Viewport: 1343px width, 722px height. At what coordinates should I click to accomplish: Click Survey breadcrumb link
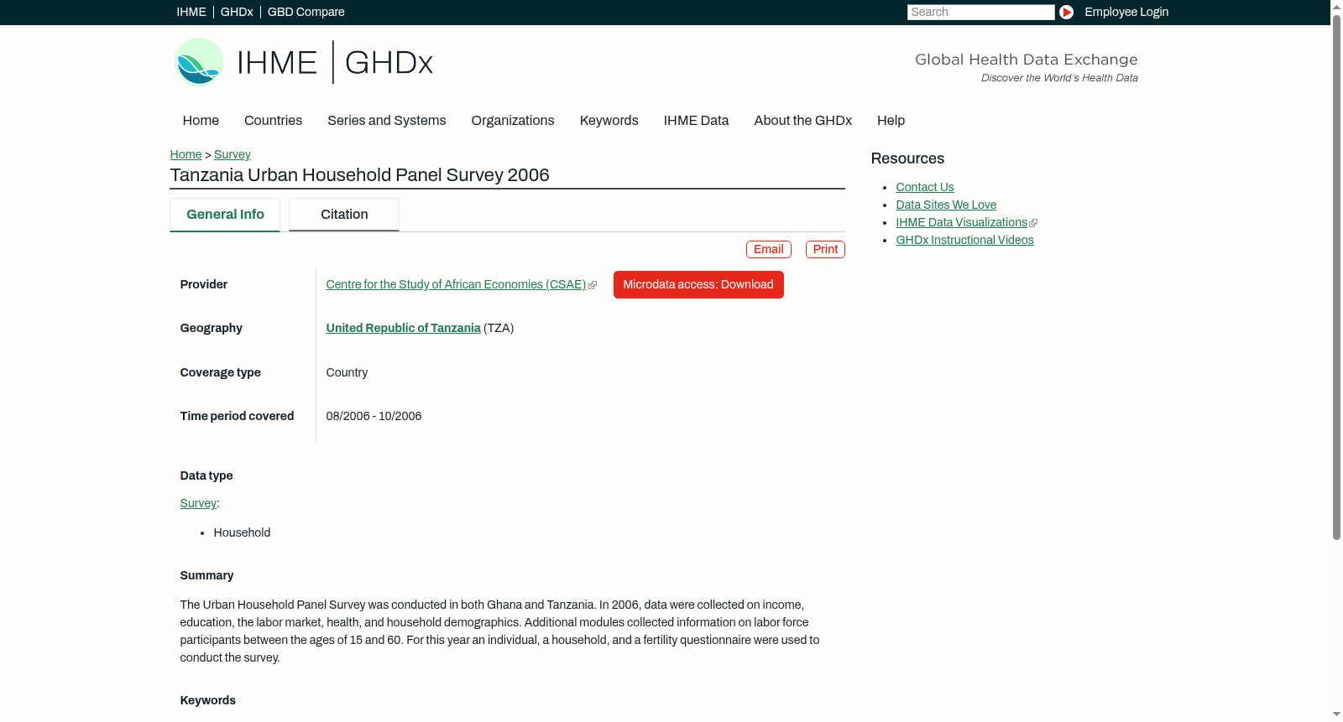pyautogui.click(x=233, y=154)
